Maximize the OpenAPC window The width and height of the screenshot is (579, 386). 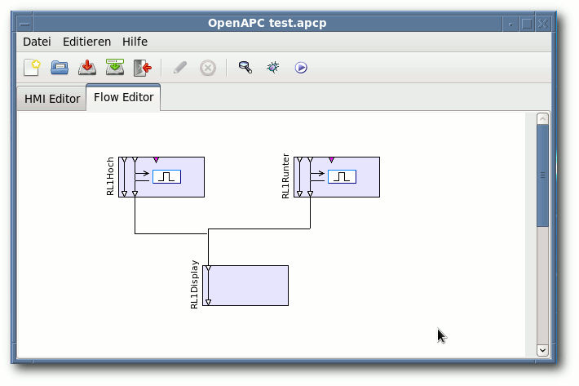tap(527, 24)
